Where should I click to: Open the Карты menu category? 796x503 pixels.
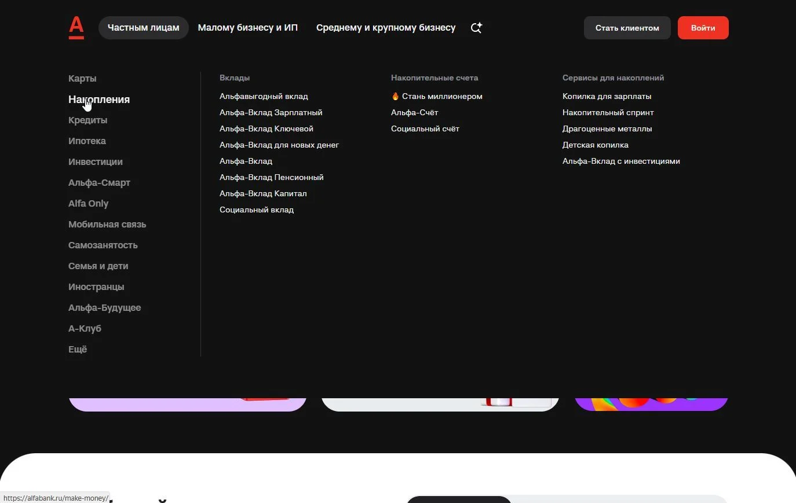coord(82,78)
